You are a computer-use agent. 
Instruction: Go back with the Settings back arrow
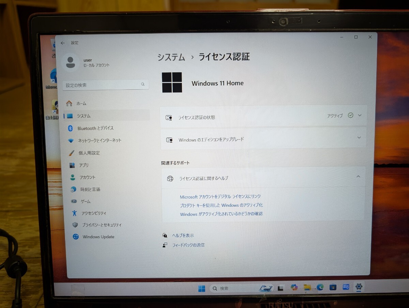point(63,43)
